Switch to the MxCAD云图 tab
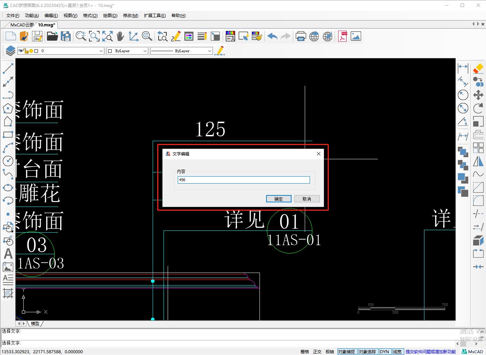The image size is (486, 355). coord(22,25)
